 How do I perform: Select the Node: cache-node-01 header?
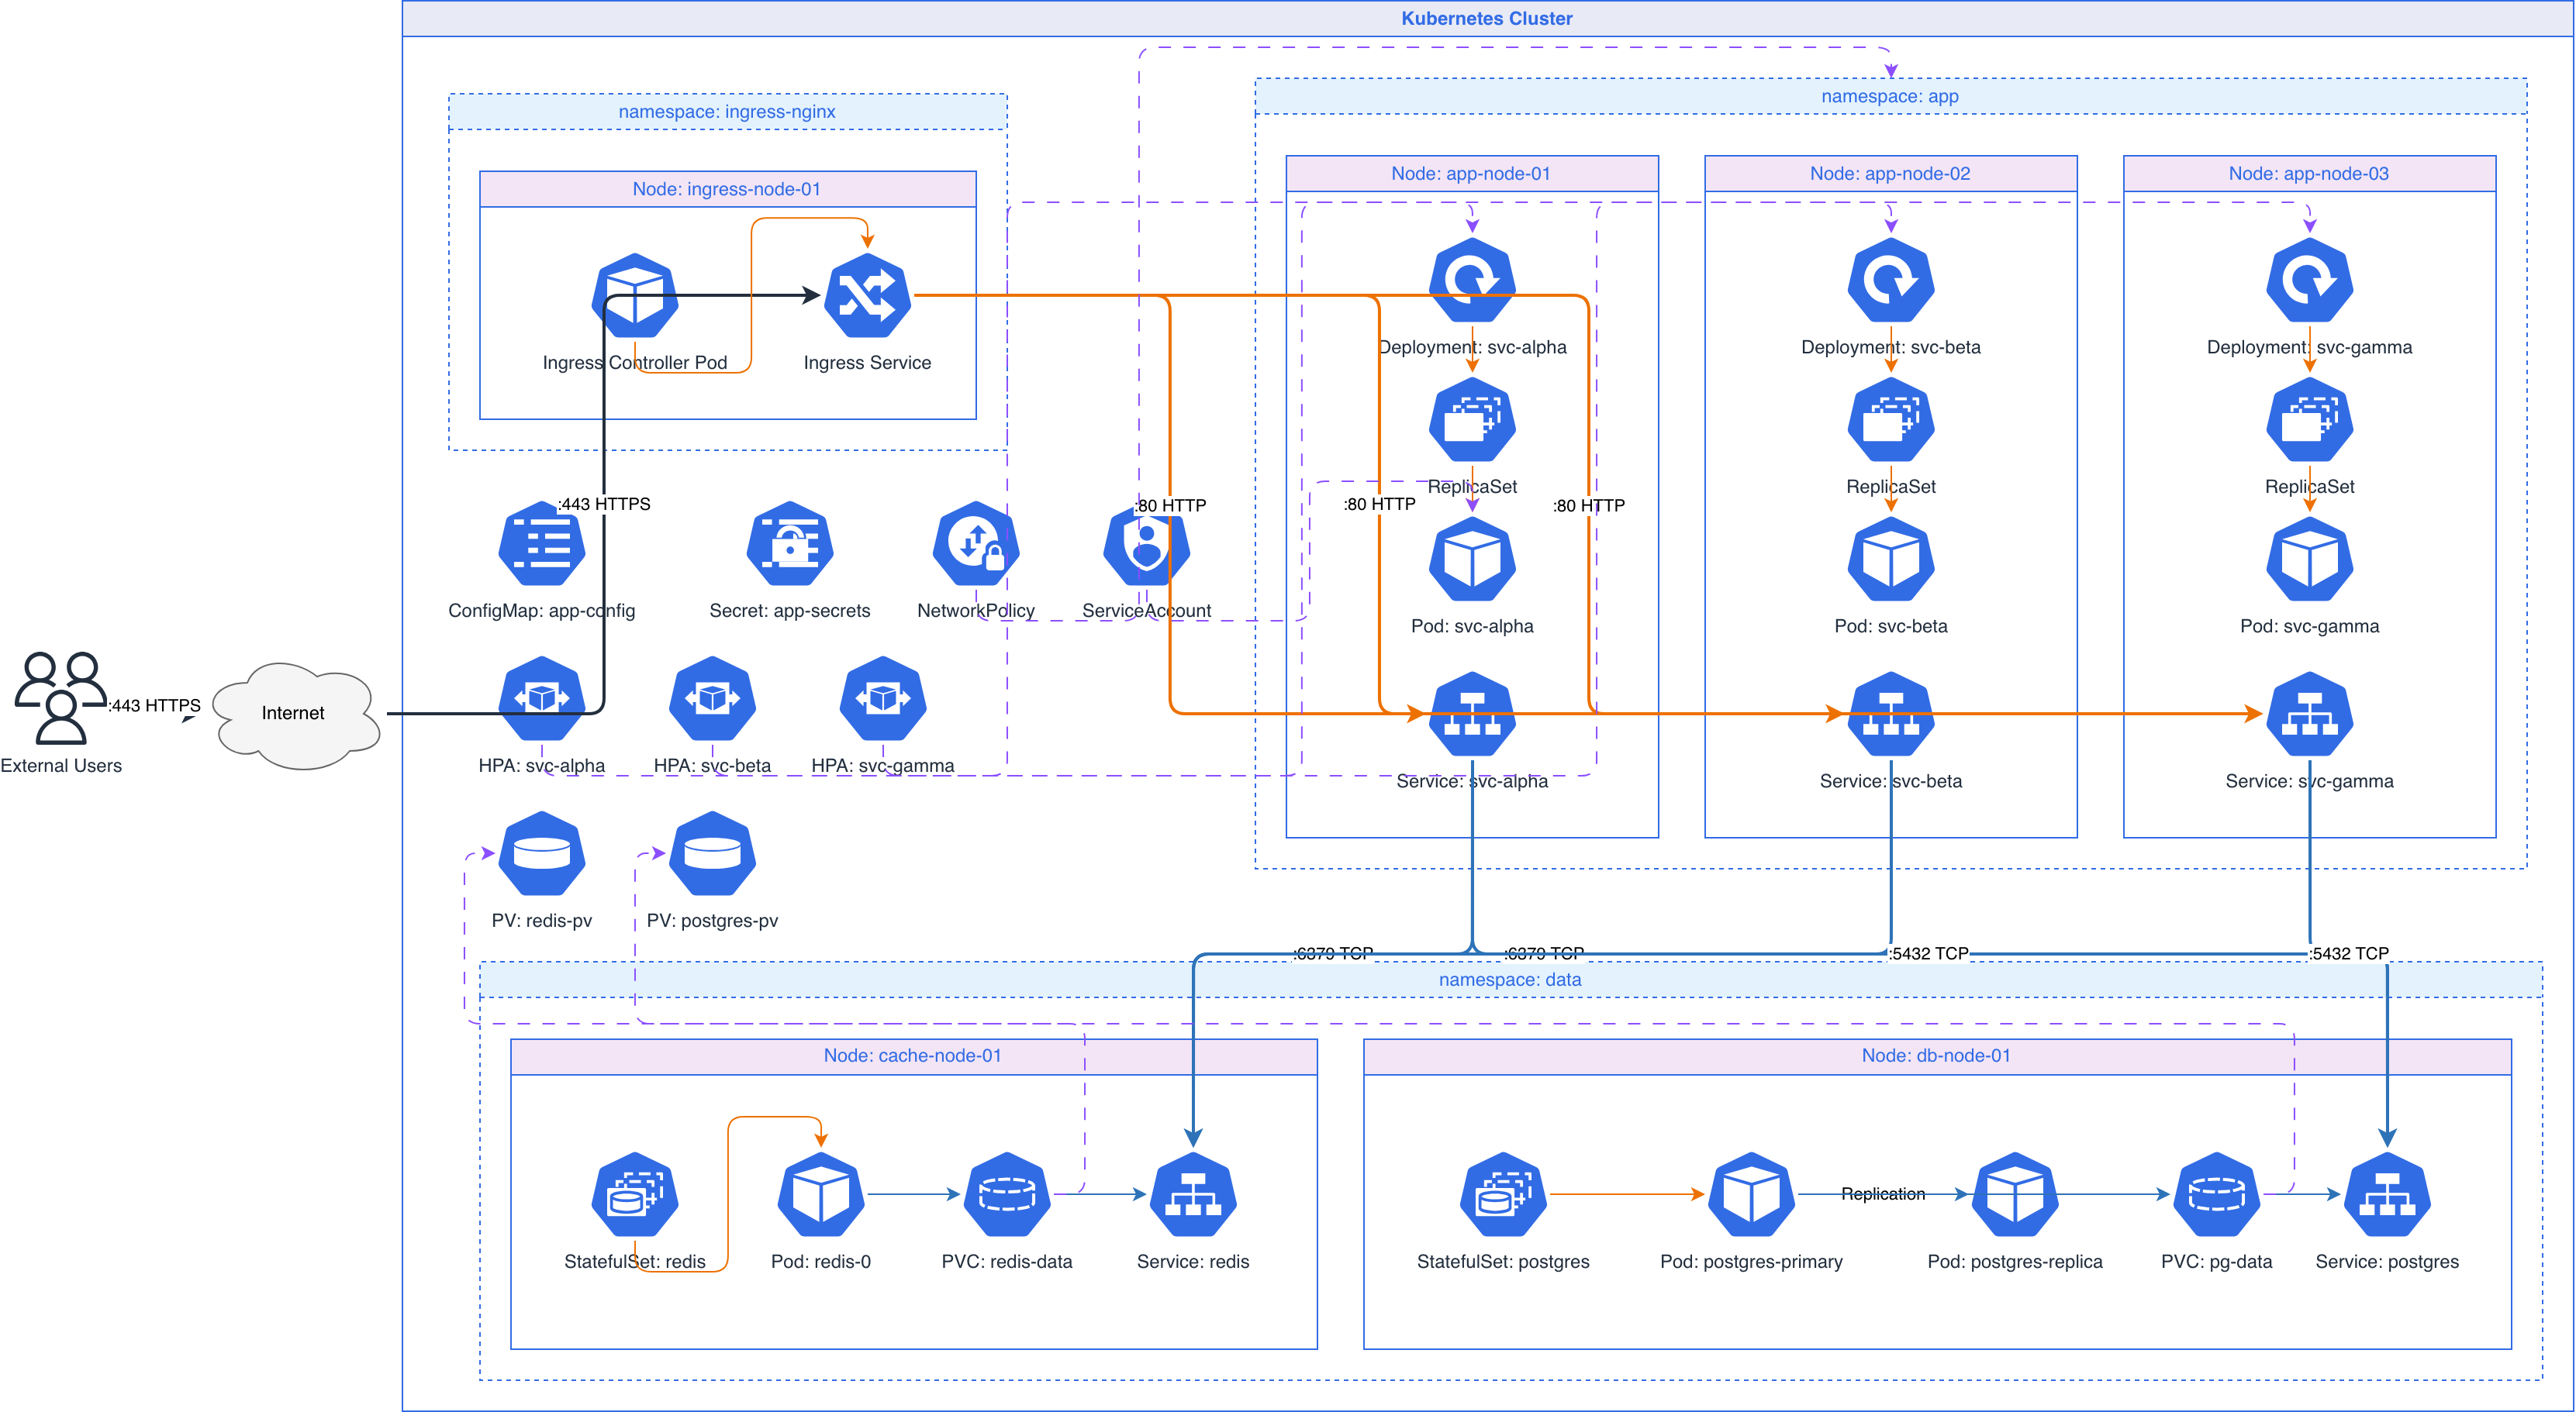click(x=913, y=1056)
